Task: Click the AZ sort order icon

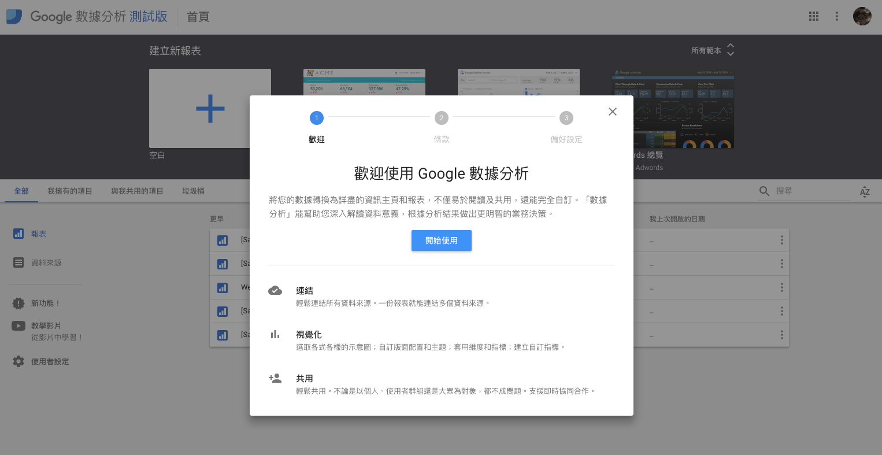Action: tap(865, 191)
